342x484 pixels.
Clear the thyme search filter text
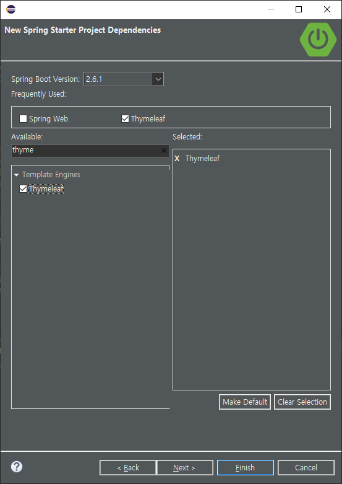(x=164, y=151)
